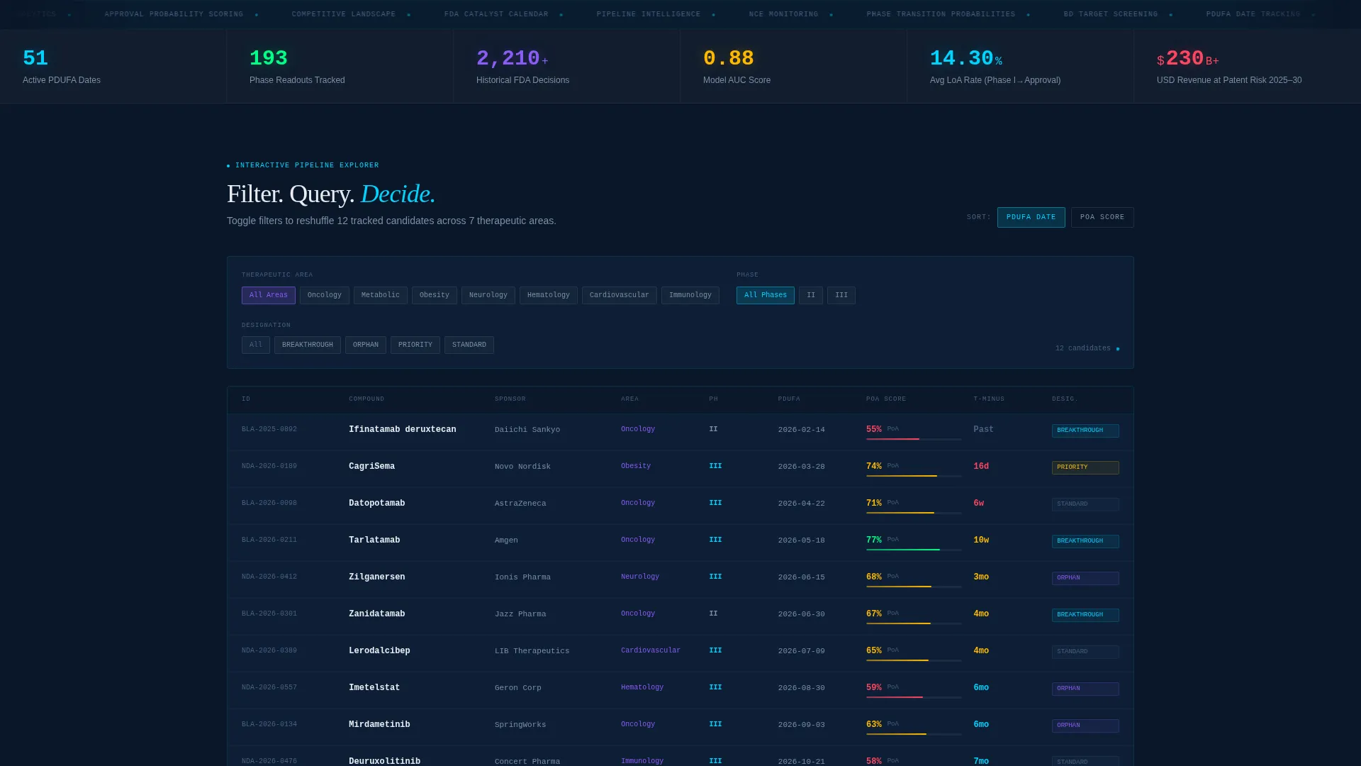
Task: Filter by Metabolic therapeutic area
Action: [x=380, y=295]
